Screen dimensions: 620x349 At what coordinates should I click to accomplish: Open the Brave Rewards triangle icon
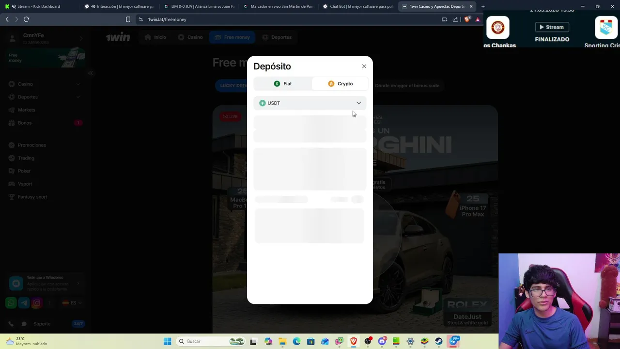pyautogui.click(x=478, y=19)
